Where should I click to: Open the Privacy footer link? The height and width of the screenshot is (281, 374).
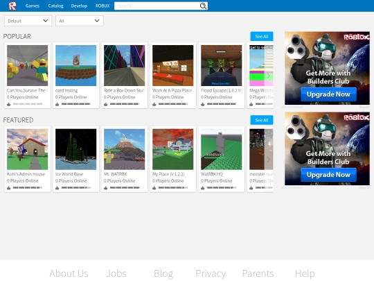(x=211, y=273)
